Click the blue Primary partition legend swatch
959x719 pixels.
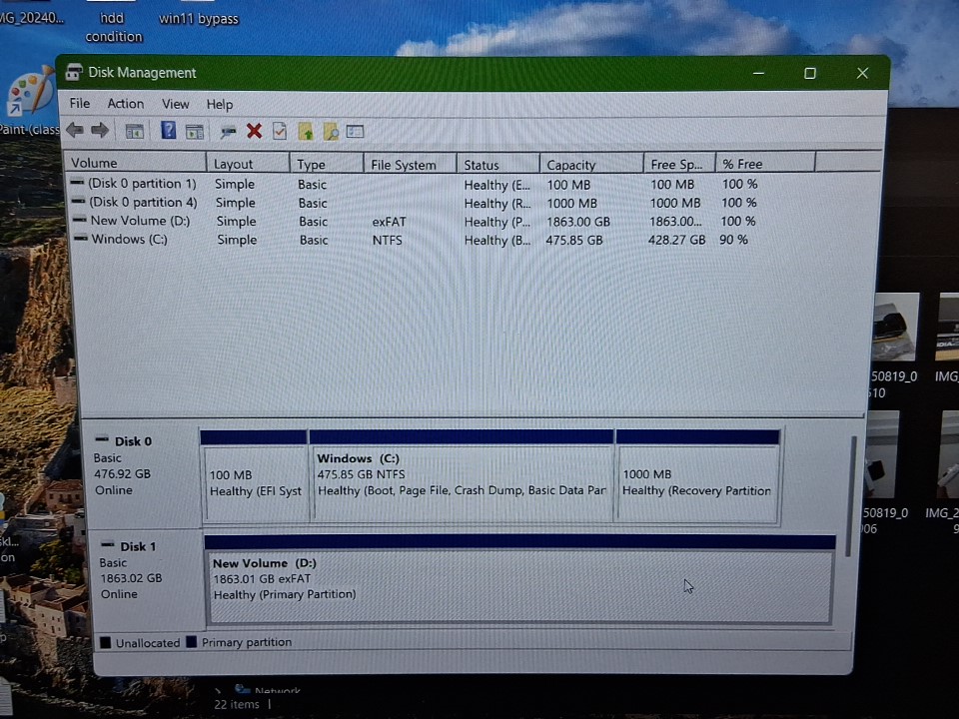pos(192,641)
